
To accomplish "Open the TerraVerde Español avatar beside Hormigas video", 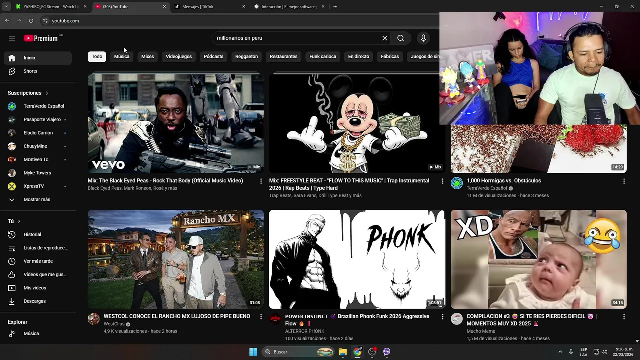I will pyautogui.click(x=457, y=183).
